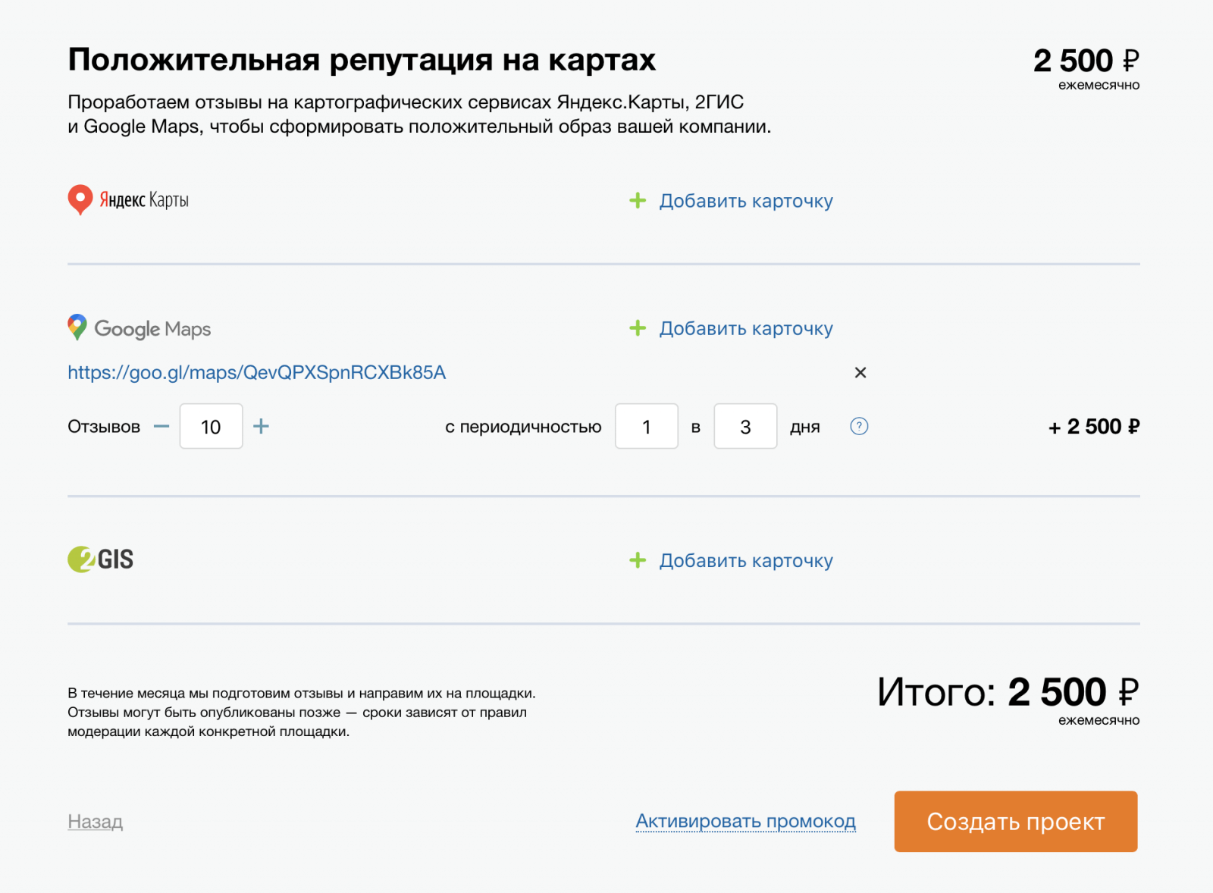
Task: Add a card for Google Maps
Action: 746,328
